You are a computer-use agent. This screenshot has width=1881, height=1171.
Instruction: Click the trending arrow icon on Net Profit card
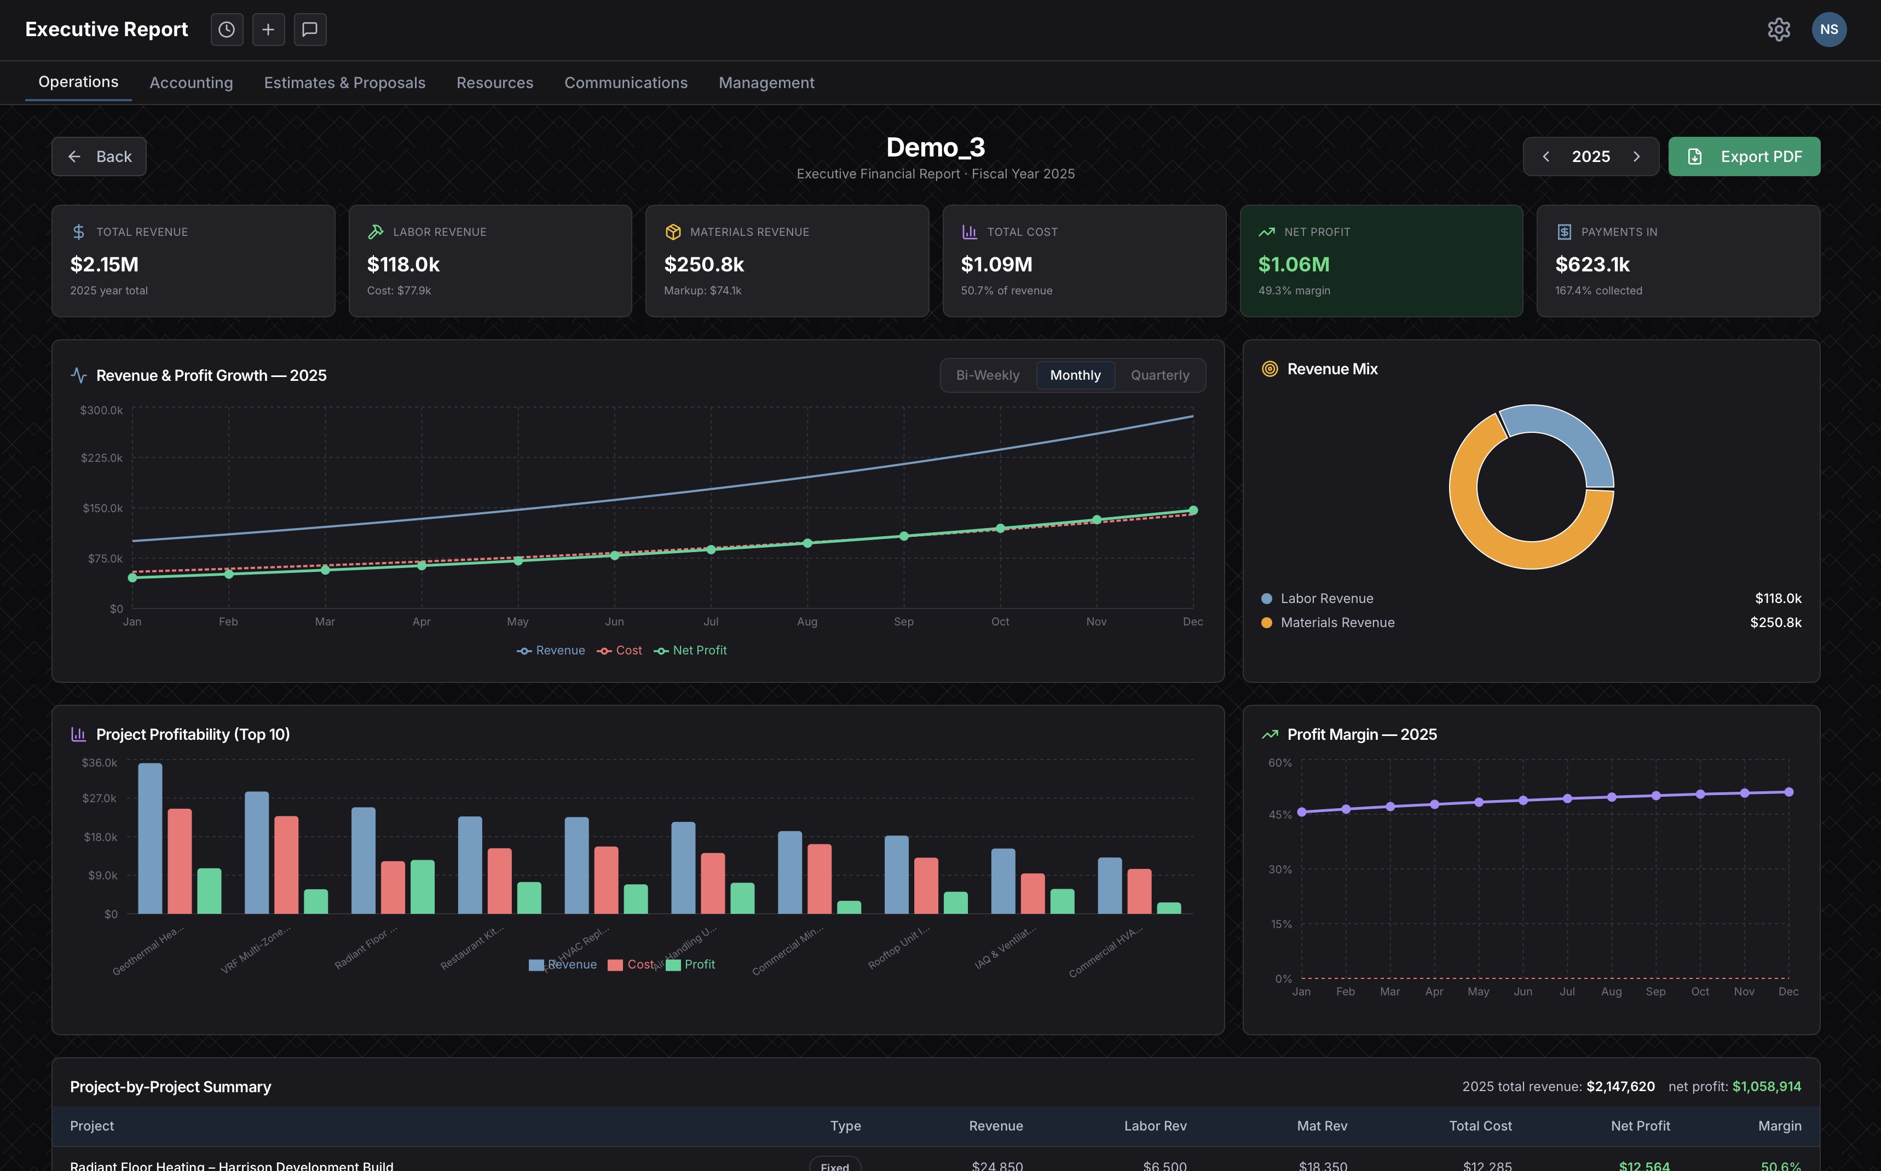pos(1267,231)
